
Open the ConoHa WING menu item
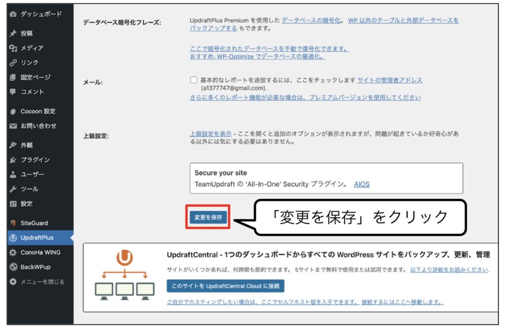tap(40, 253)
